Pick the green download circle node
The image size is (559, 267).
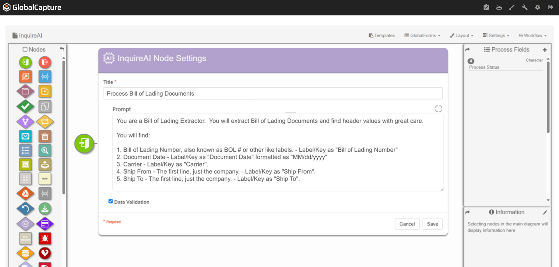(x=45, y=209)
